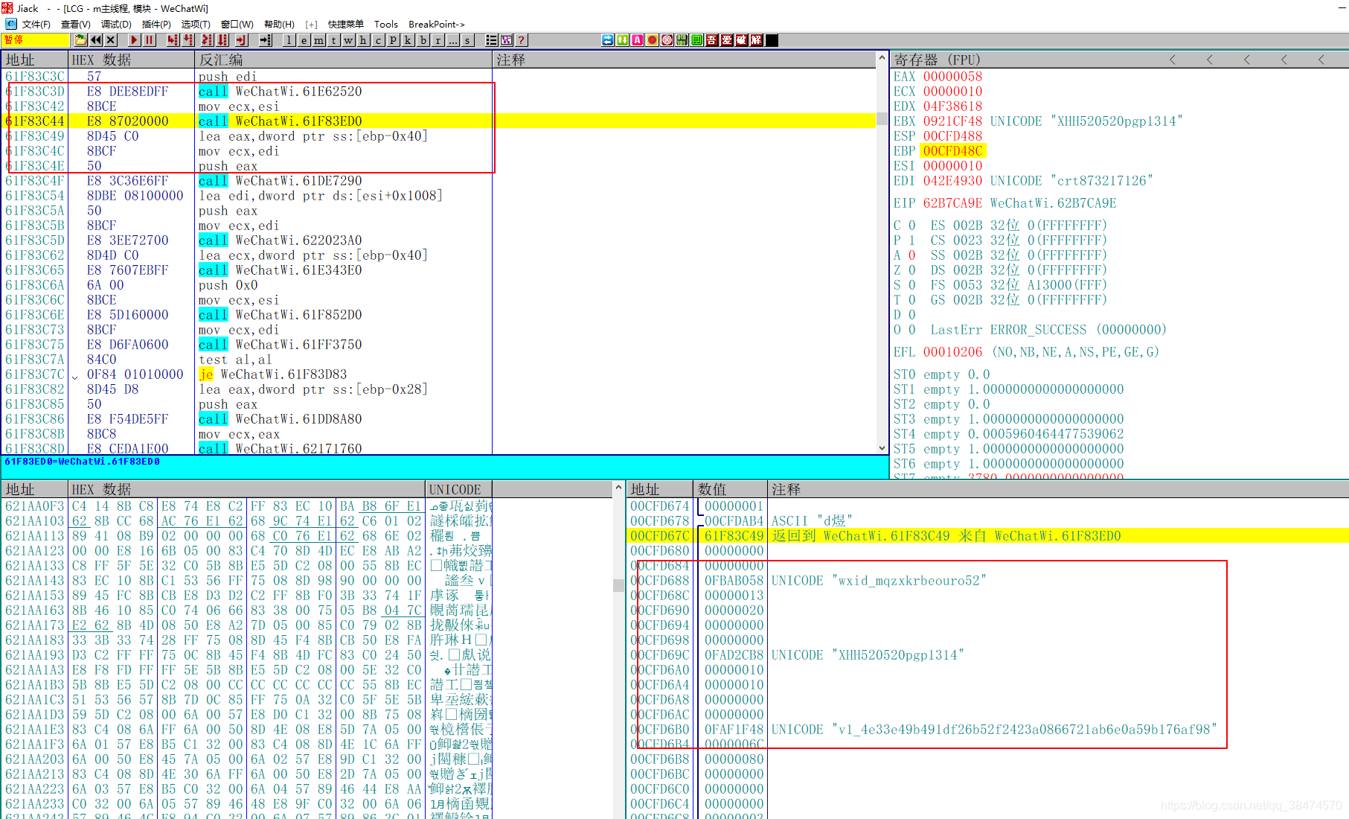Click the blue refresh plugin icon

608,40
